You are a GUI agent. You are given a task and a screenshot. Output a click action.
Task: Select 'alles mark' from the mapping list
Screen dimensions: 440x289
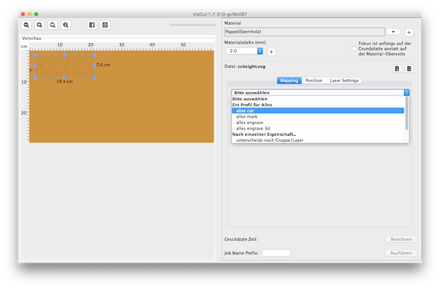318,116
